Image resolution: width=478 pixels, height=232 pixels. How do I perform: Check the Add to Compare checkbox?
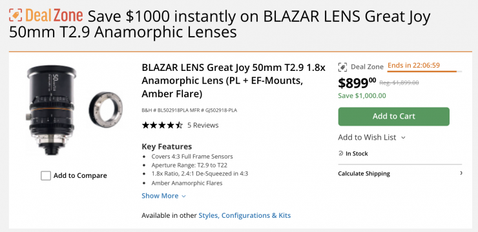click(46, 175)
